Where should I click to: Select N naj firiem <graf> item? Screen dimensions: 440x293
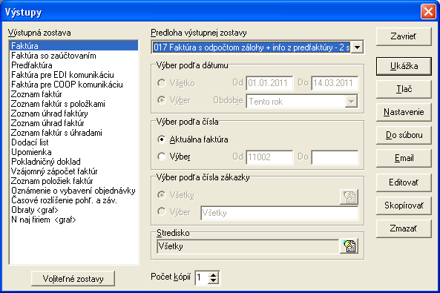74,220
